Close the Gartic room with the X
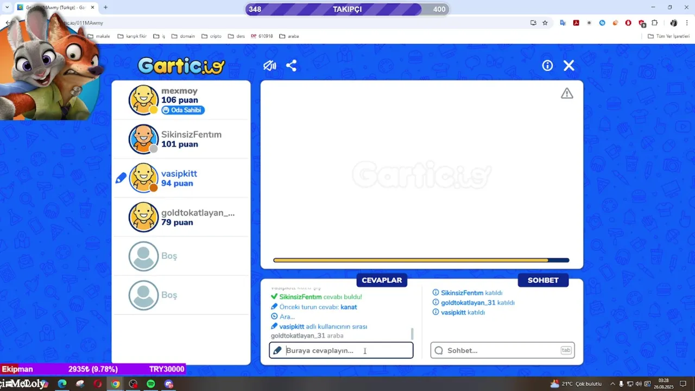This screenshot has width=695, height=391. coord(568,66)
